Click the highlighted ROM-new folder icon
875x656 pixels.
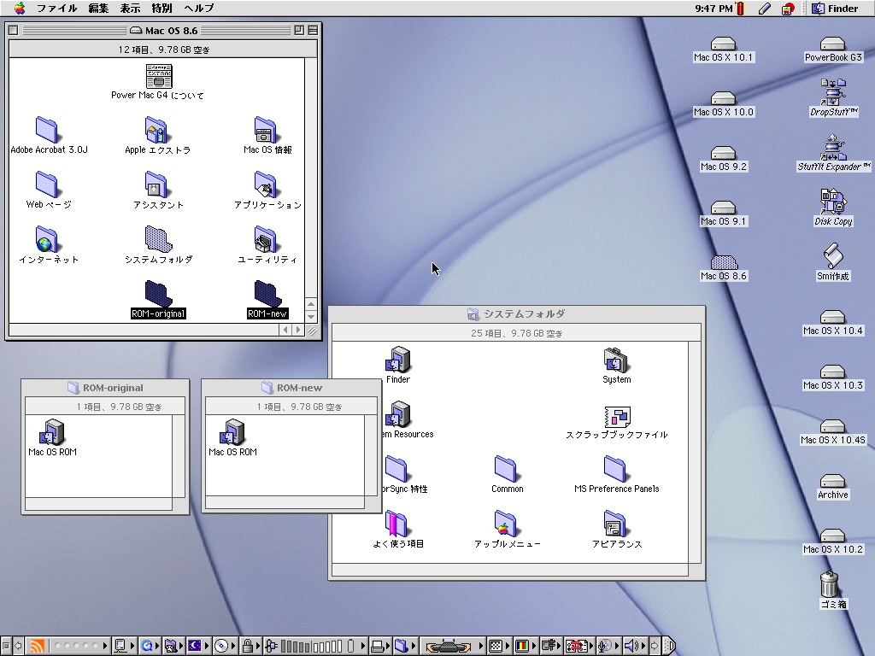coord(267,294)
